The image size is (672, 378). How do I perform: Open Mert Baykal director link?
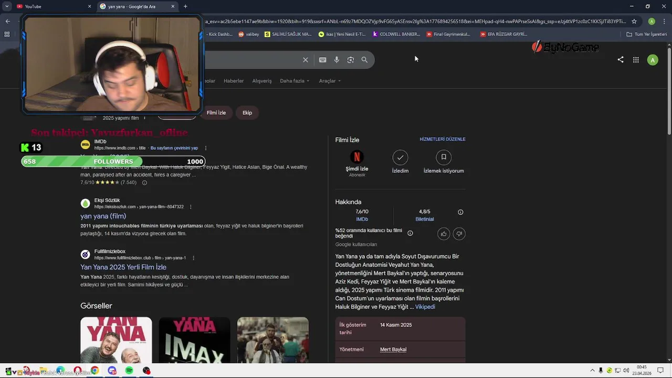tap(393, 349)
